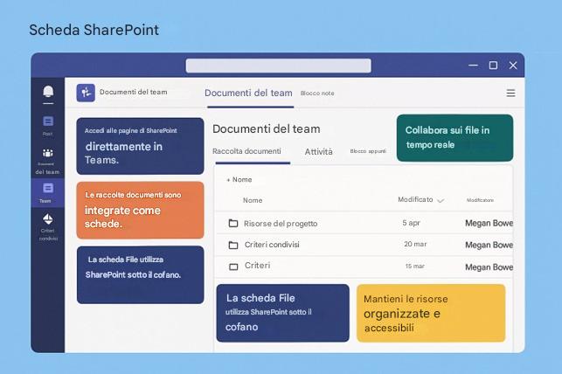562x374 pixels.
Task: Click the Documenti del team app logo
Action: (x=86, y=93)
